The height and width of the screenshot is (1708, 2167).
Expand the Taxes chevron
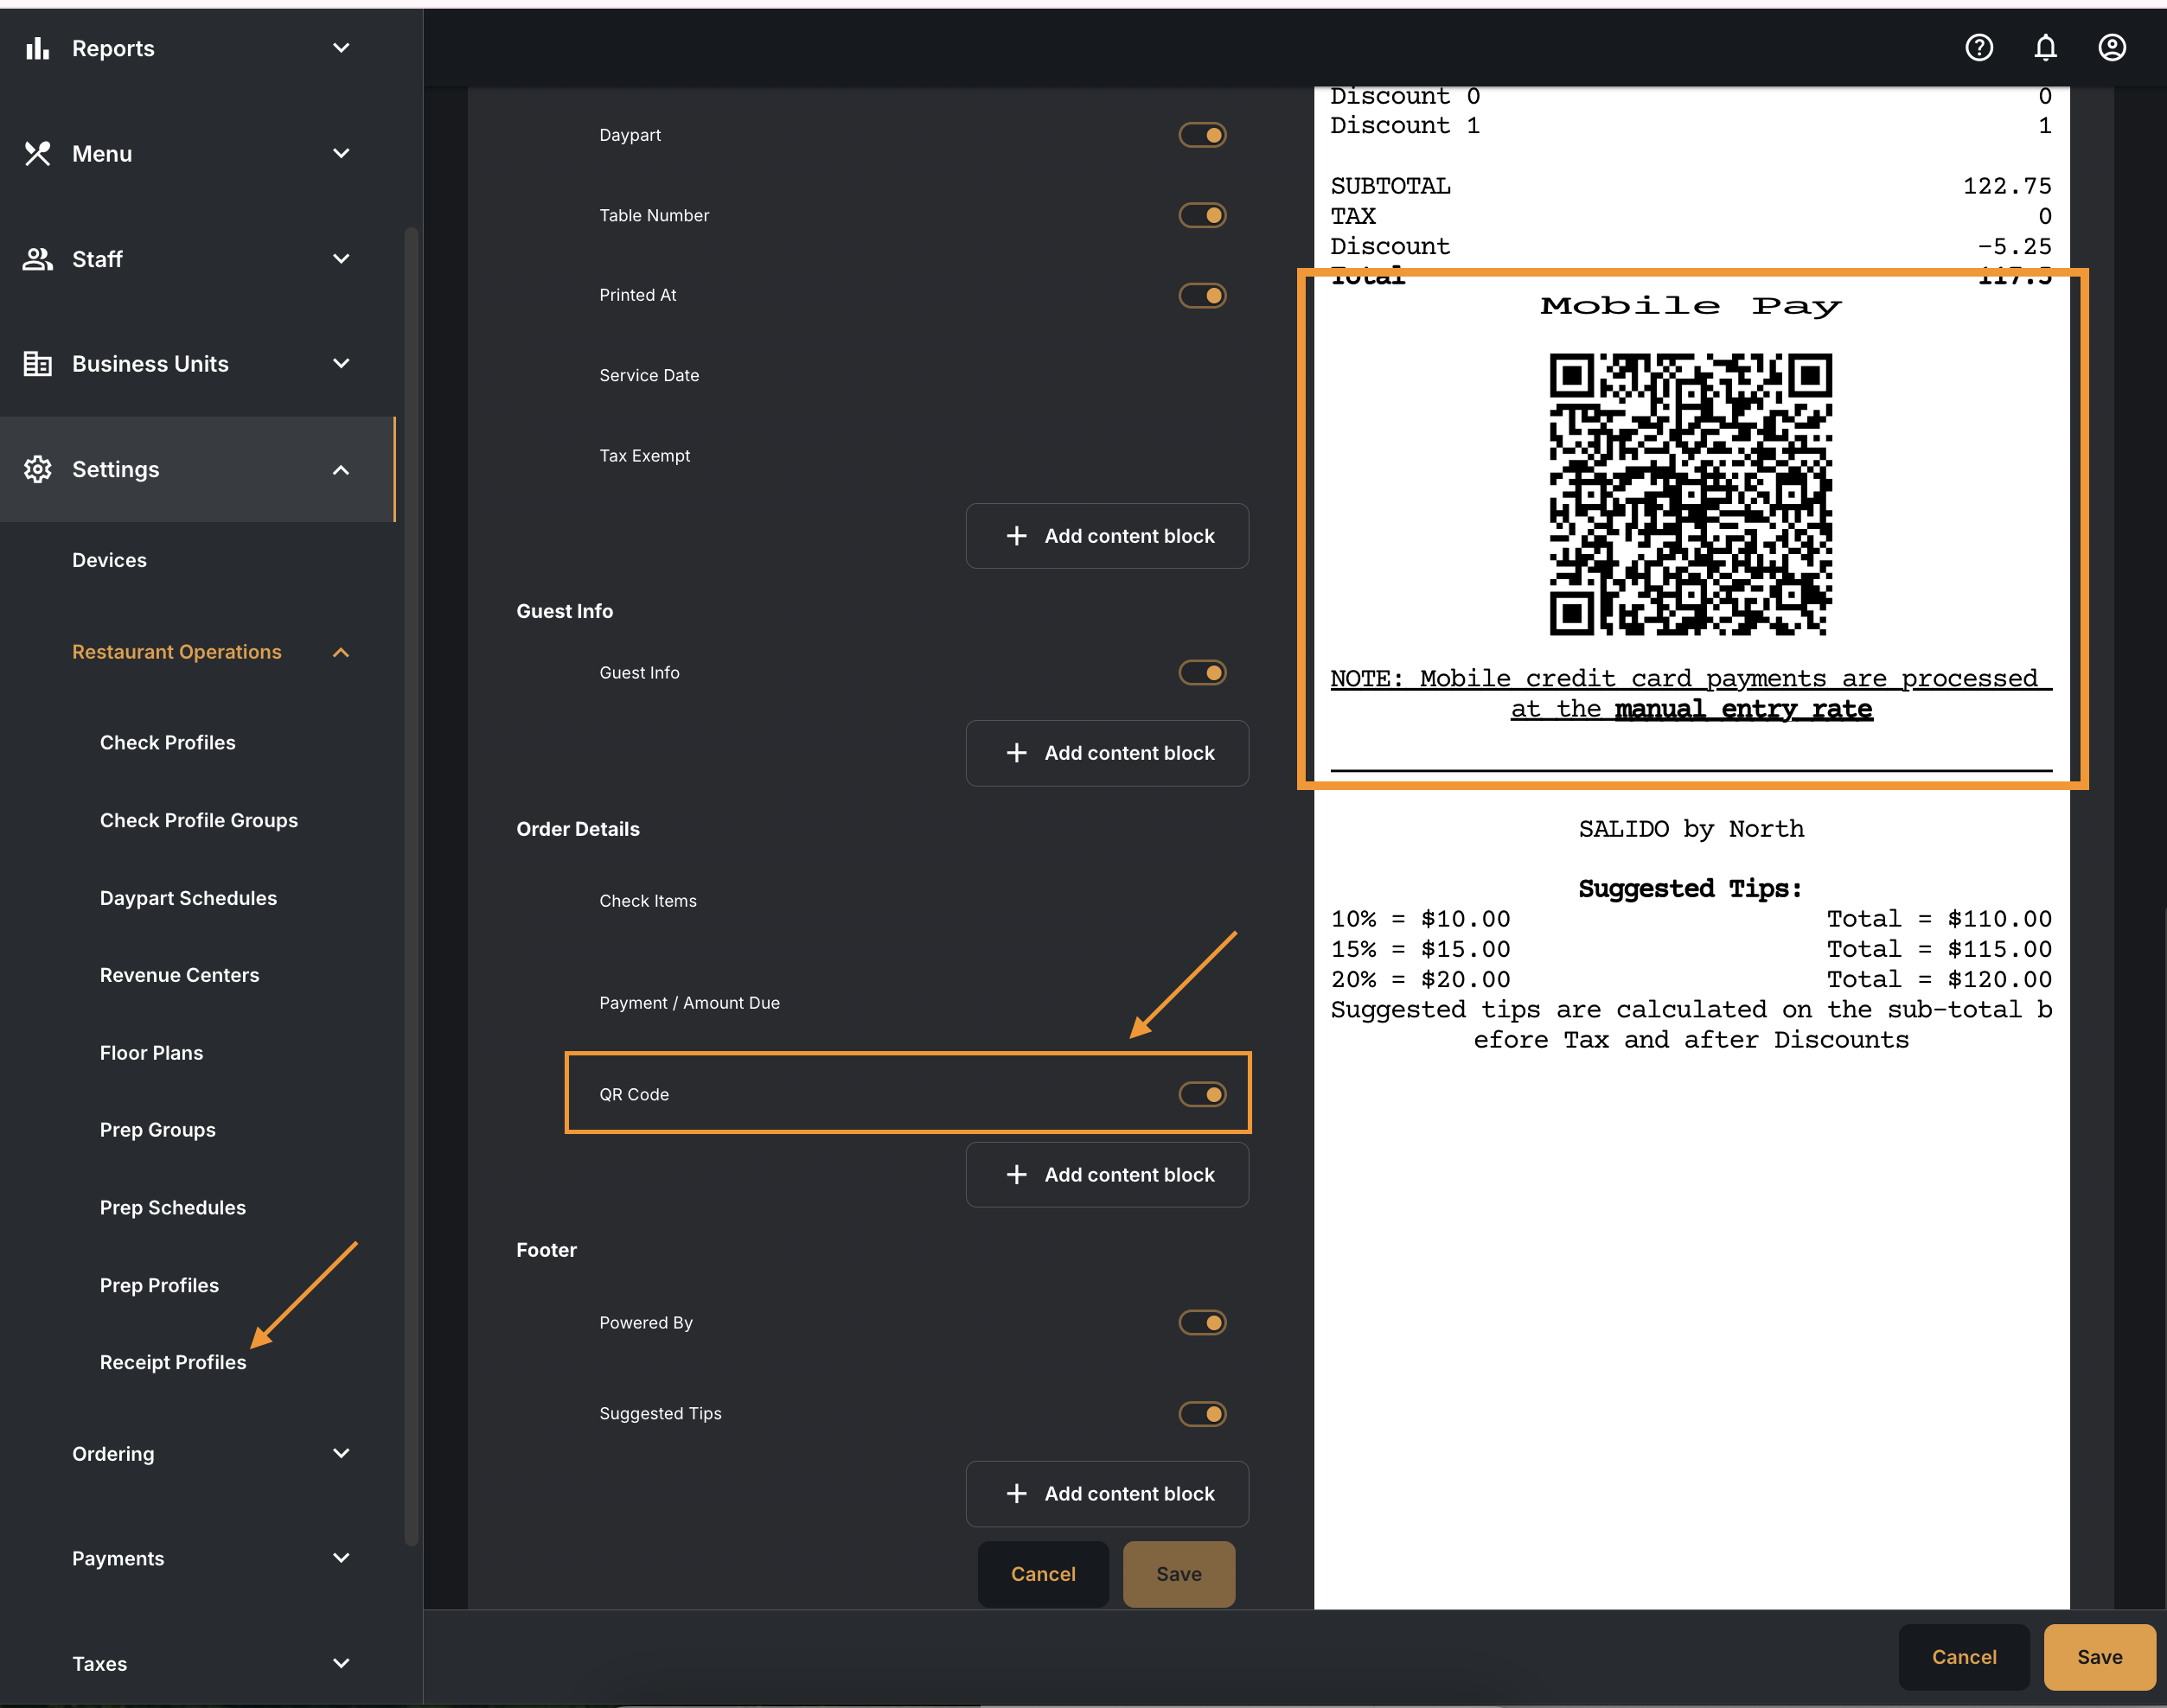[342, 1663]
